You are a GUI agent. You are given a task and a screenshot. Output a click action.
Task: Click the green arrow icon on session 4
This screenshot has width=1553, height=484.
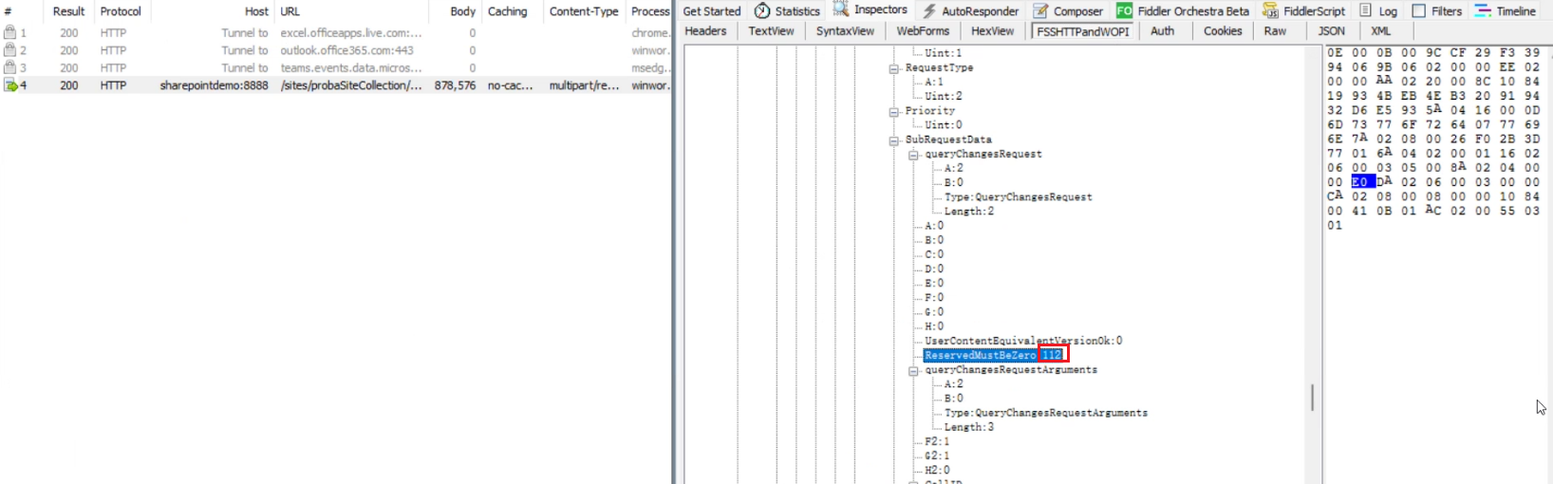point(10,85)
